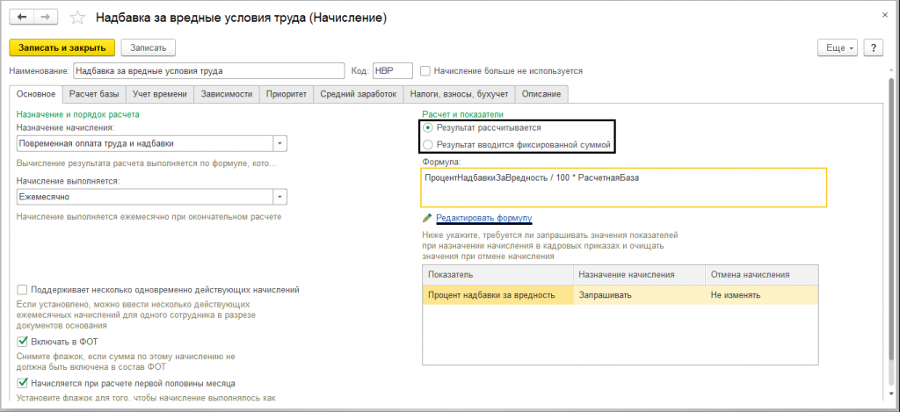Switch to 'Расчет базы' tab
Image resolution: width=900 pixels, height=412 pixels.
point(94,93)
